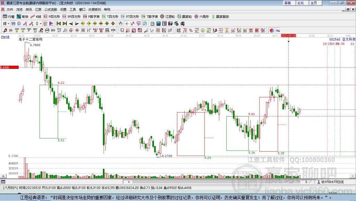Open the 文件 menu

[x=10, y=9]
